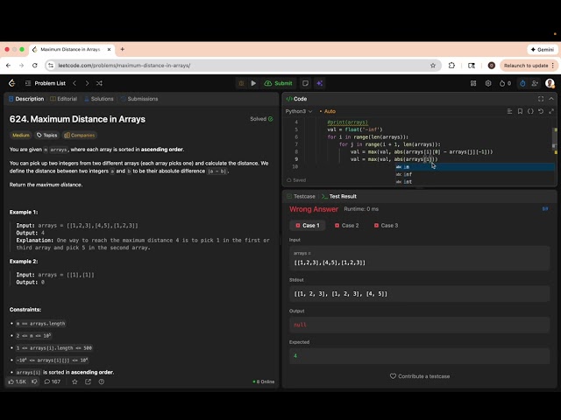Click the thumbs up like icon
This screenshot has height=420, width=561.
point(11,381)
